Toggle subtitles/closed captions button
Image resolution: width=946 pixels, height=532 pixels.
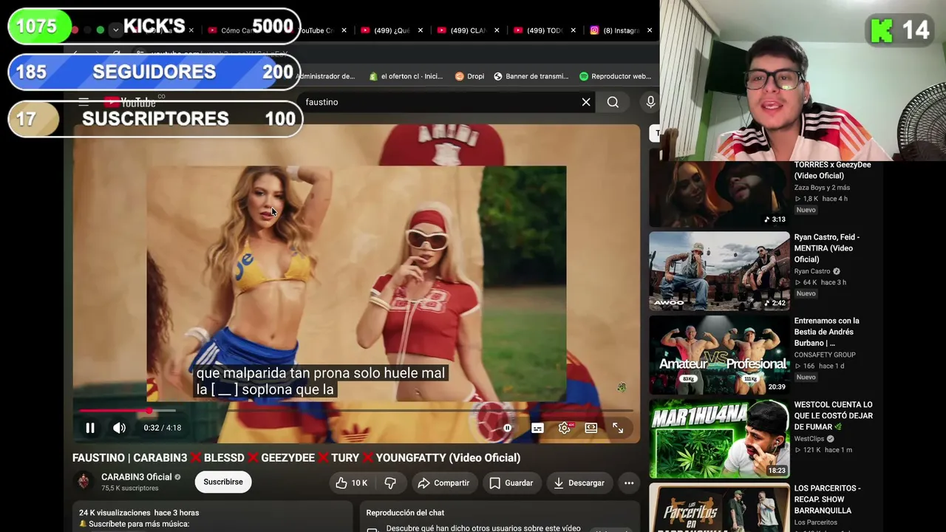[x=537, y=428]
